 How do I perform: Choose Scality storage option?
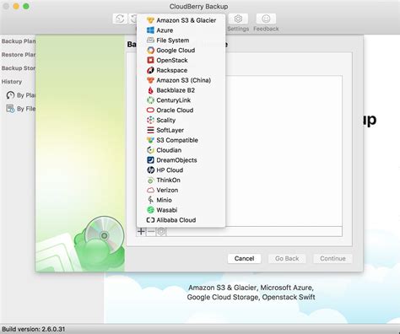coord(181,120)
